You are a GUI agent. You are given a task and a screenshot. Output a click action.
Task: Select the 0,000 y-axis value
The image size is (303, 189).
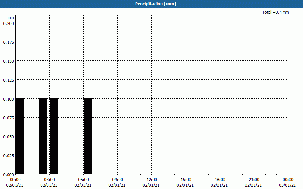pos(8,175)
